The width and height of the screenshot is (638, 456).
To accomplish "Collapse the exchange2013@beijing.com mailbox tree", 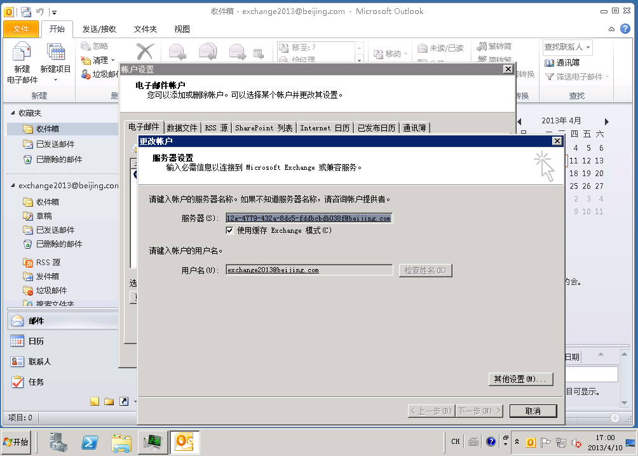I will pos(13,186).
